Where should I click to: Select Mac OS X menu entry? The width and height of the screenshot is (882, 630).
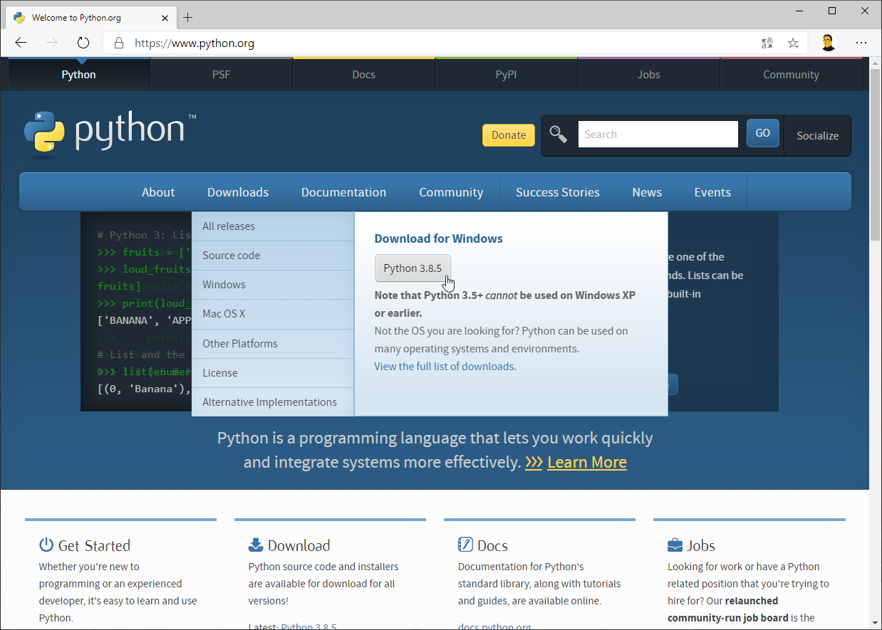pos(224,314)
